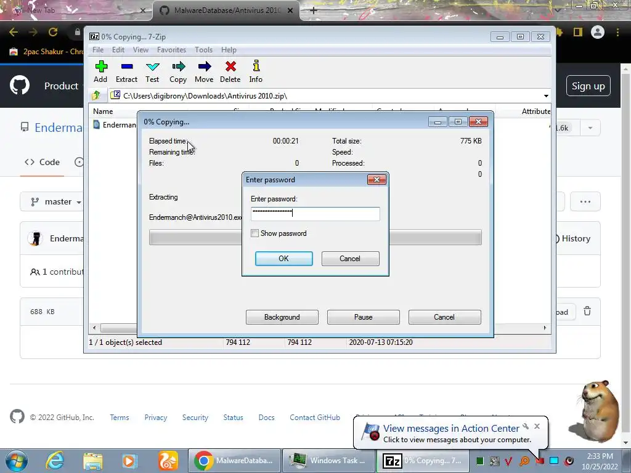Open the 7-Zip Tools menu
This screenshot has height=473, width=631.
[x=203, y=50]
